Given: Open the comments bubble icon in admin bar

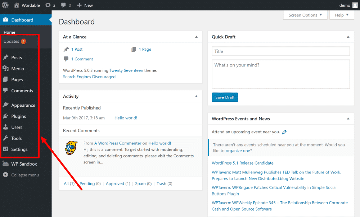Looking at the screenshot, I should click(63, 5).
